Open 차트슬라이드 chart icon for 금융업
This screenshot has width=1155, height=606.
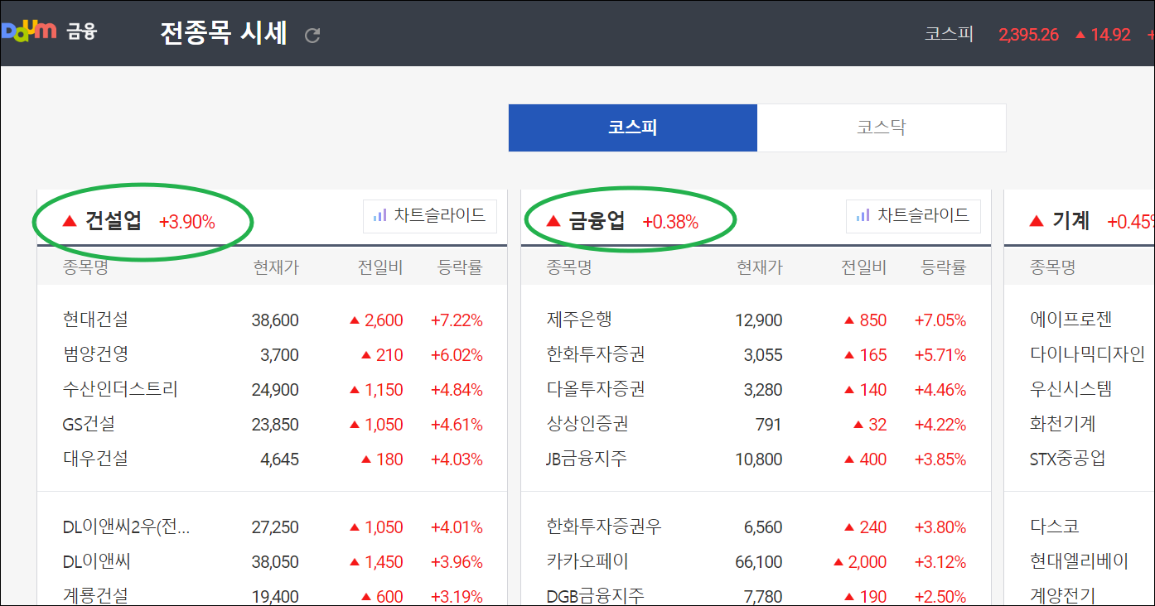tap(912, 216)
